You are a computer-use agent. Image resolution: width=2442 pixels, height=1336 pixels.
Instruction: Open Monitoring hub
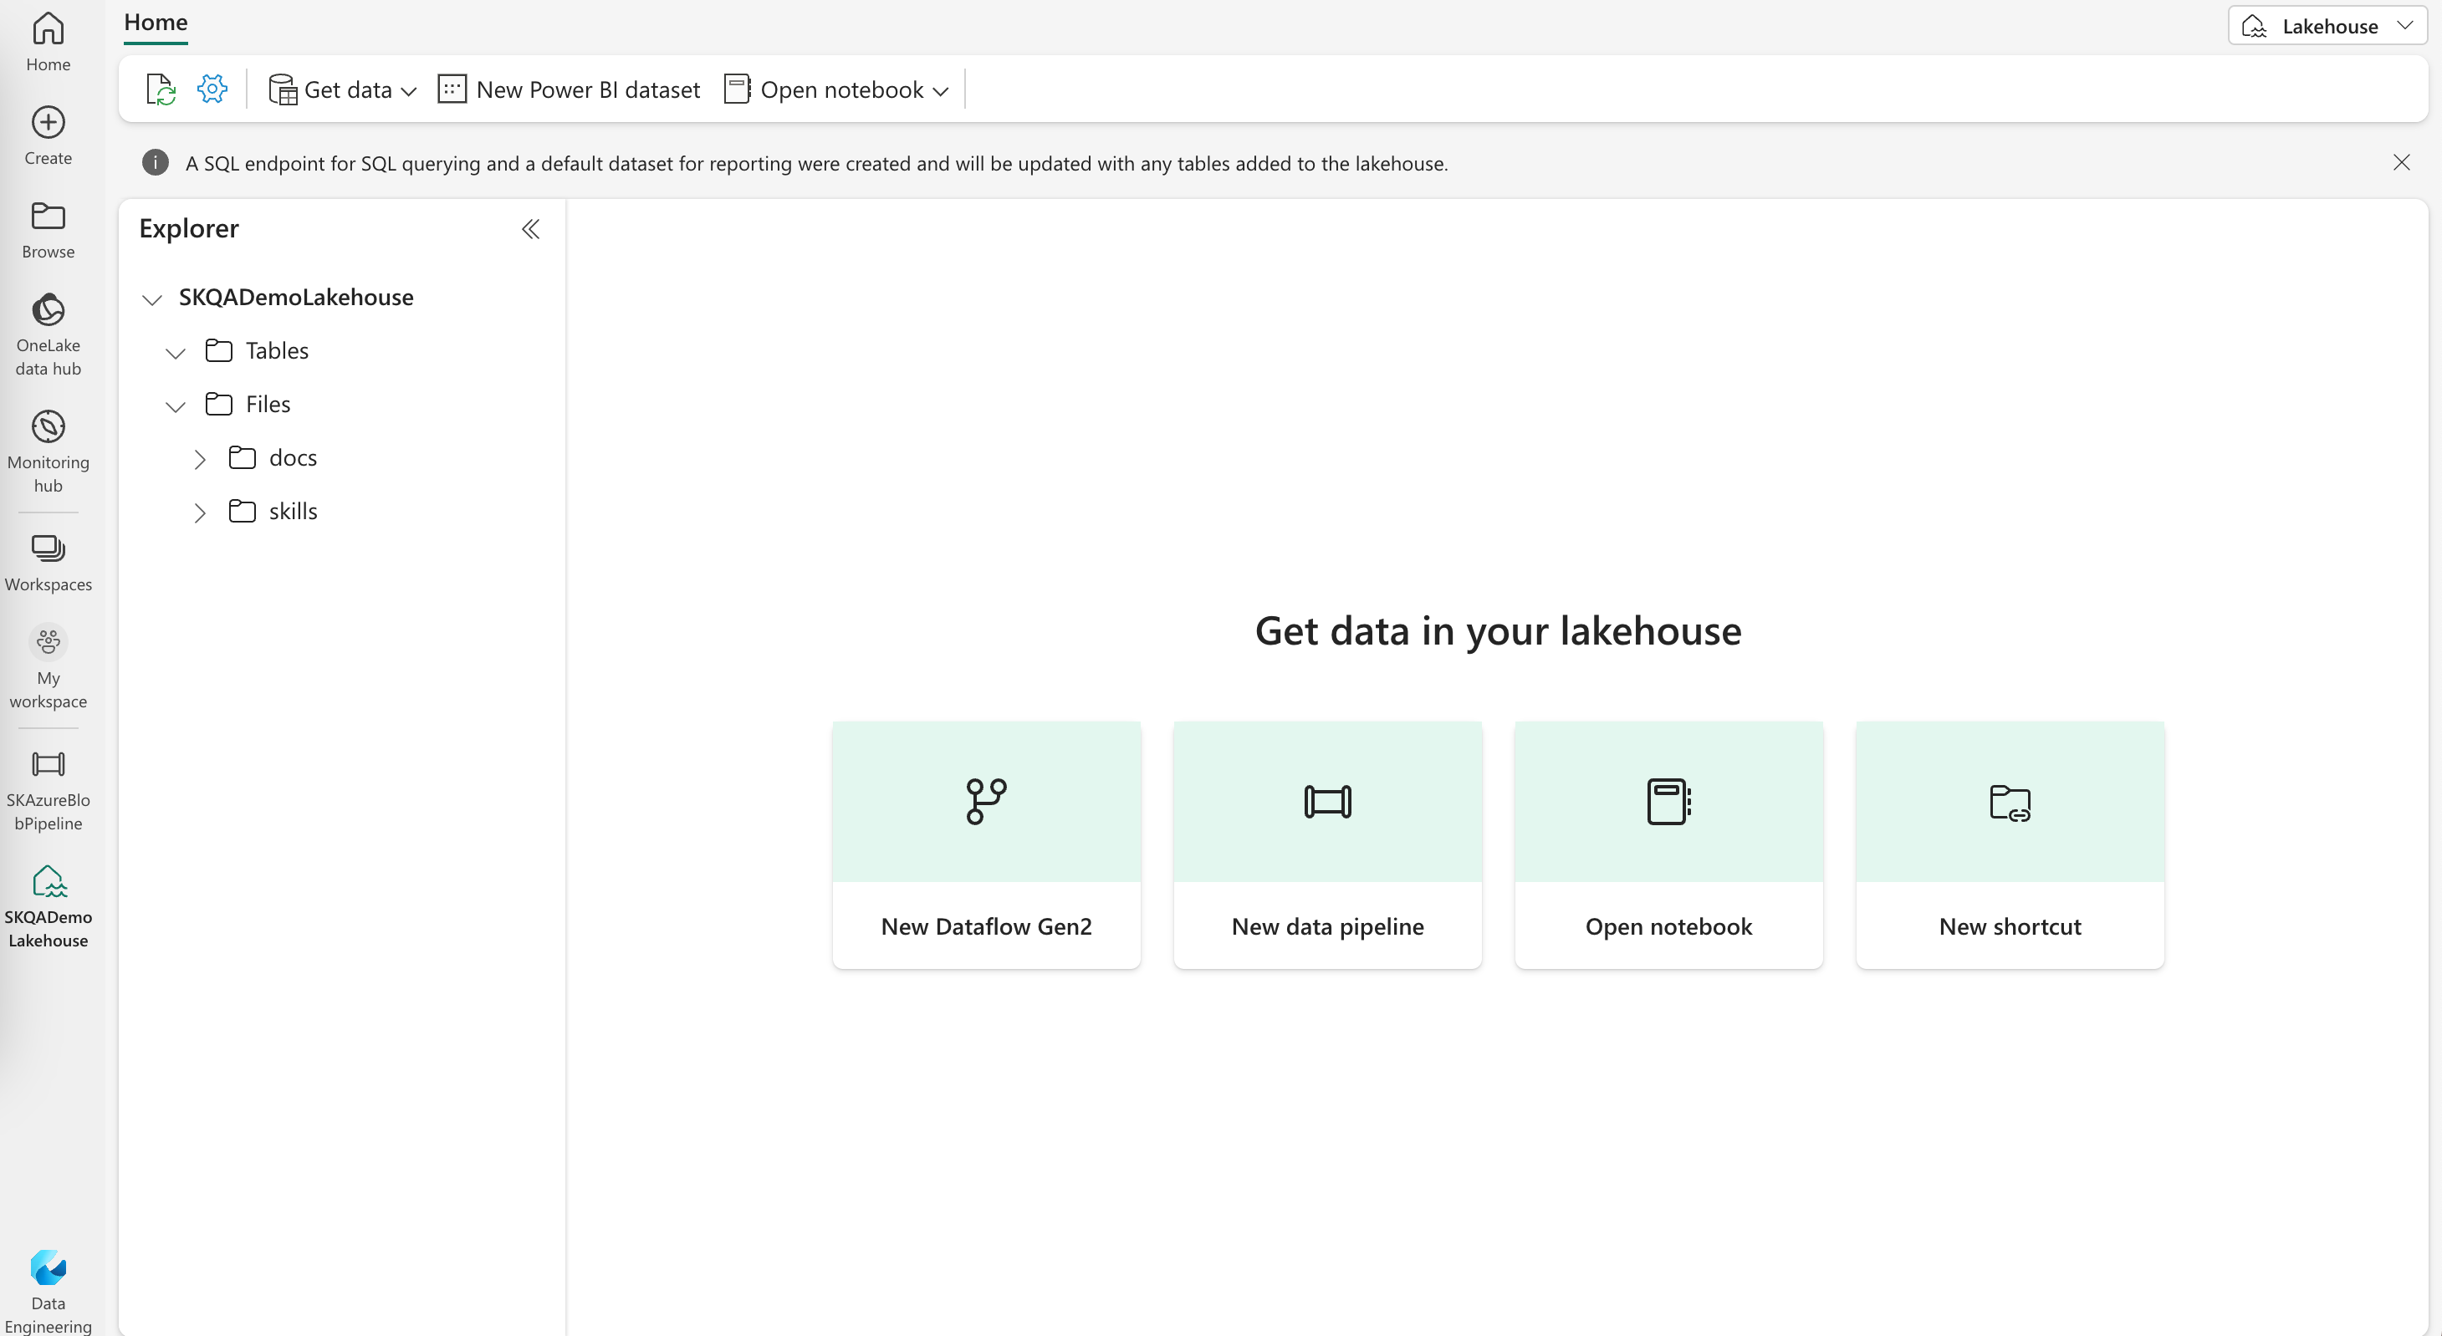[49, 452]
